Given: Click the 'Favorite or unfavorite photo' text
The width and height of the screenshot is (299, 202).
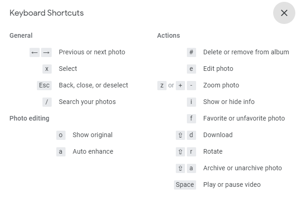Looking at the screenshot, I should [x=244, y=118].
